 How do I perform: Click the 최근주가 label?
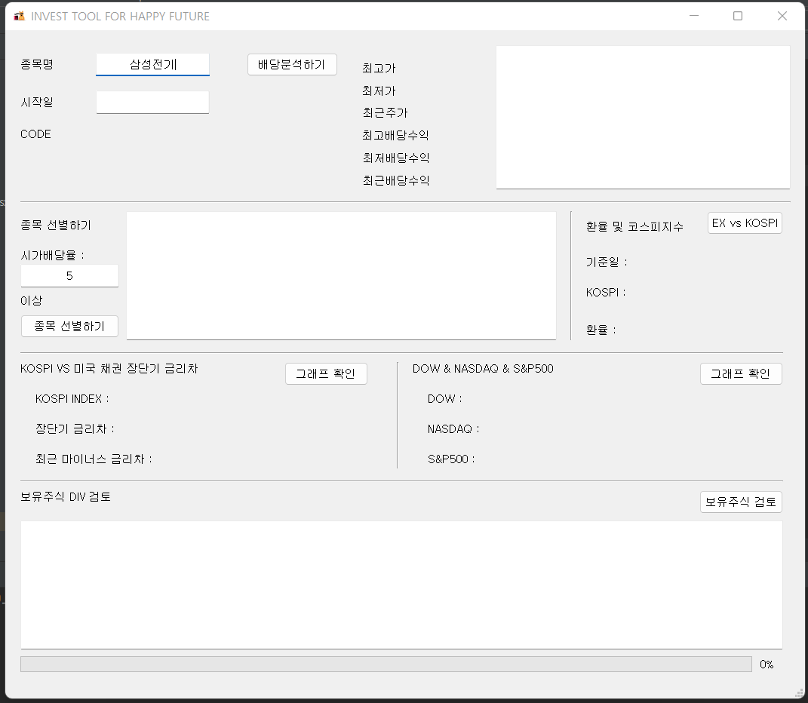point(385,112)
